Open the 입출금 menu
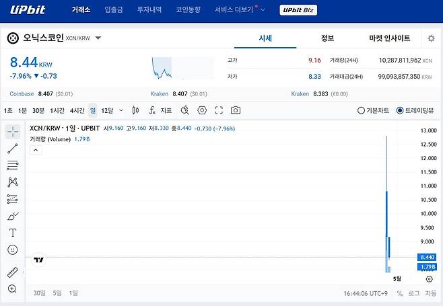 click(114, 10)
